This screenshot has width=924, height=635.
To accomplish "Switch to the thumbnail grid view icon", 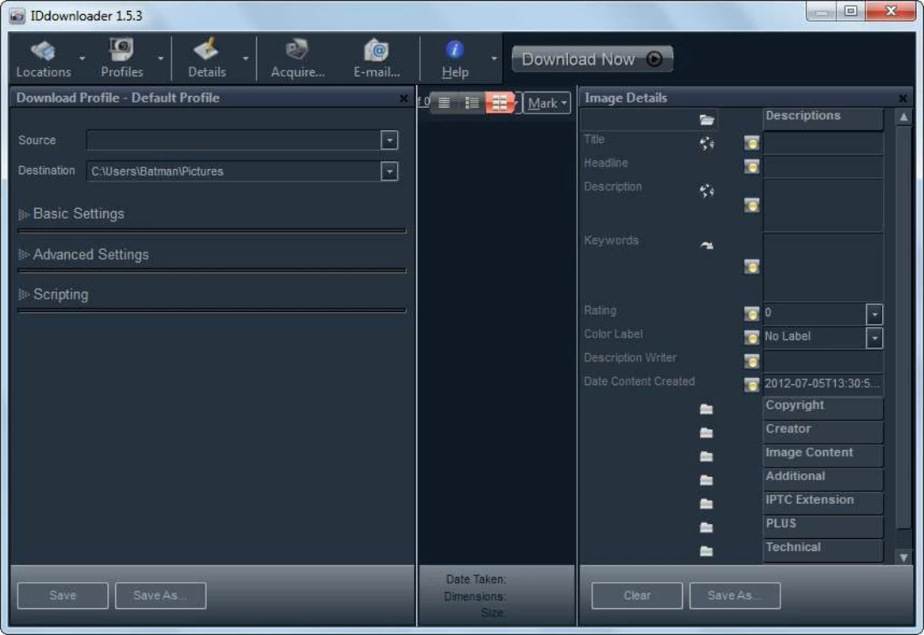I will (500, 103).
